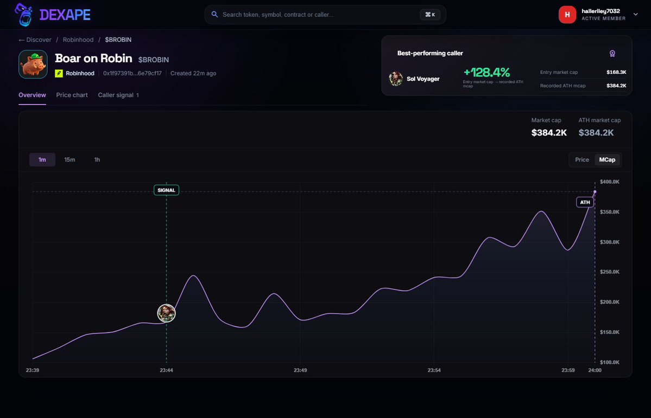Click the award badge icon in caller card
This screenshot has width=651, height=418.
pyautogui.click(x=612, y=54)
